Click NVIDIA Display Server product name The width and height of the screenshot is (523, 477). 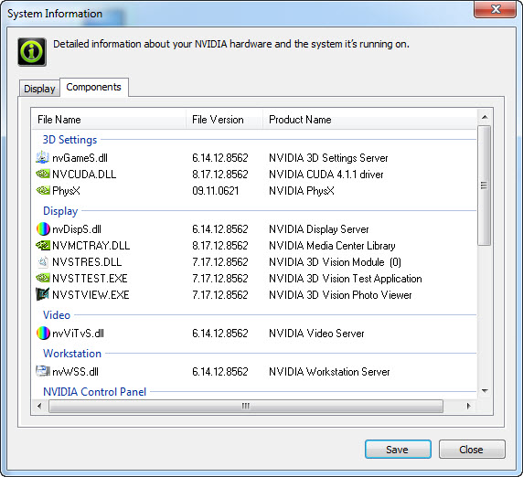[x=319, y=229]
